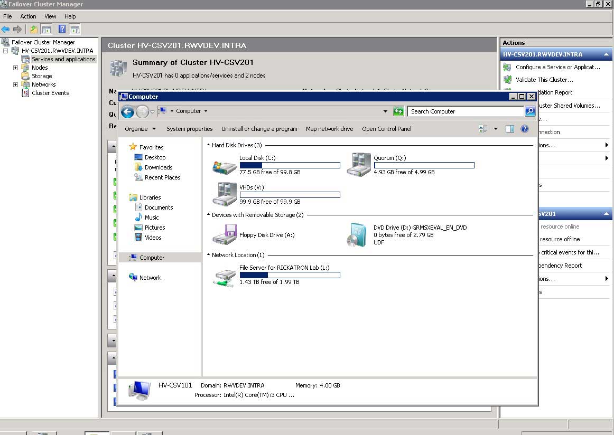This screenshot has width=614, height=435.
Task: Click the Cluster Events tree icon
Action: click(x=25, y=93)
